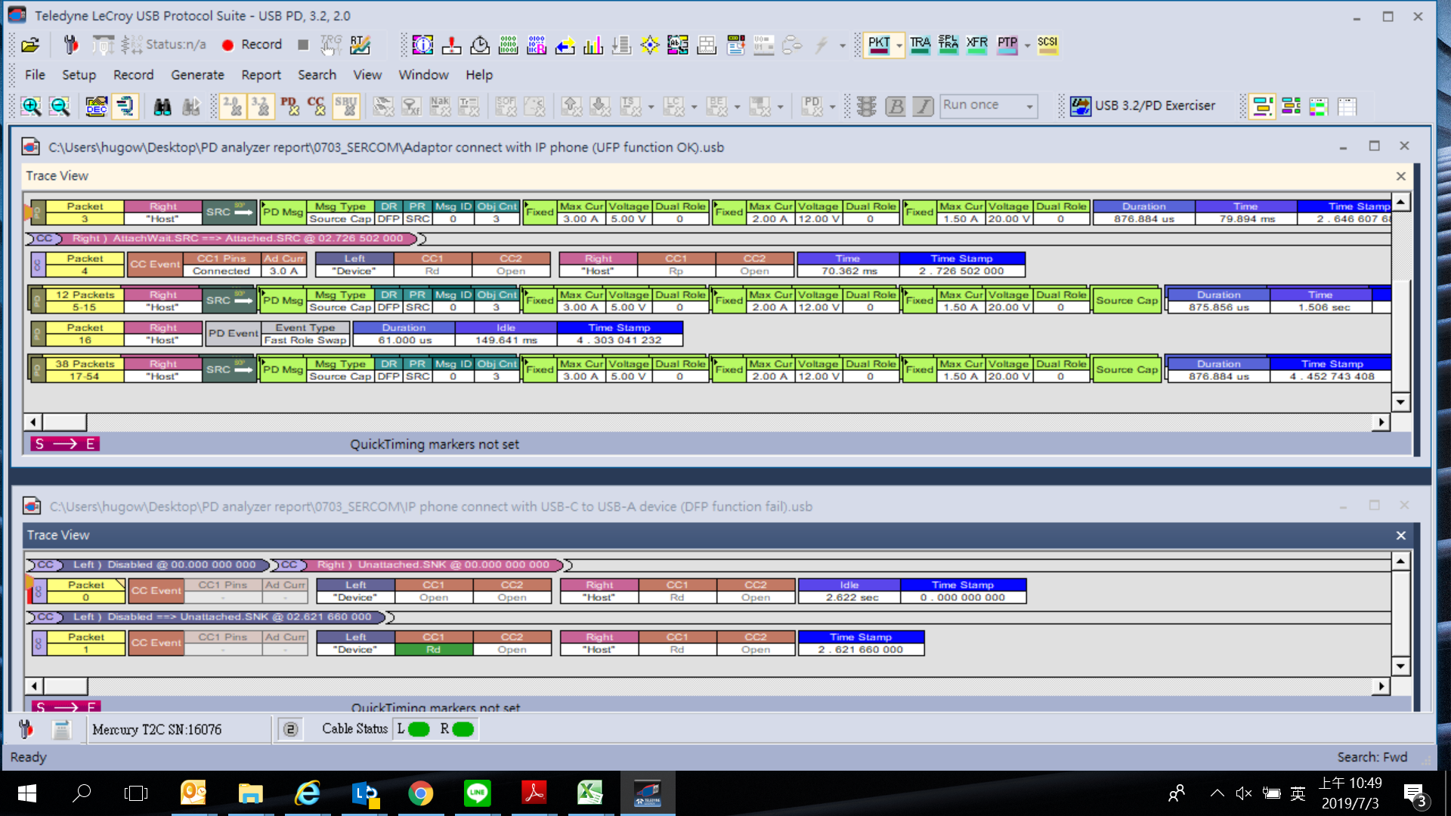Click the binoculars Find icon
The width and height of the screenshot is (1451, 816).
(x=162, y=107)
